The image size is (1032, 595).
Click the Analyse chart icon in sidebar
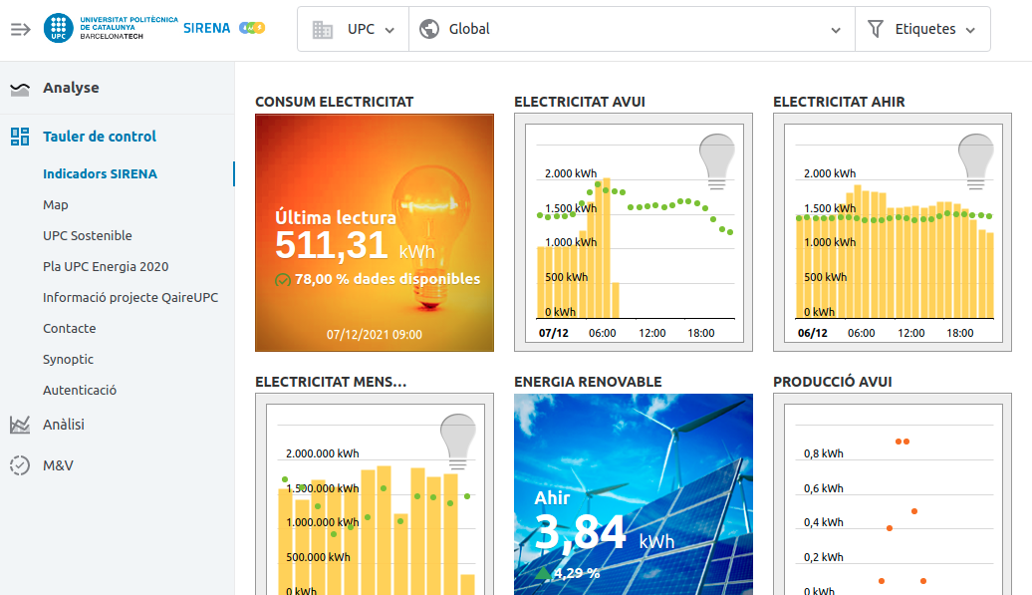pos(20,89)
